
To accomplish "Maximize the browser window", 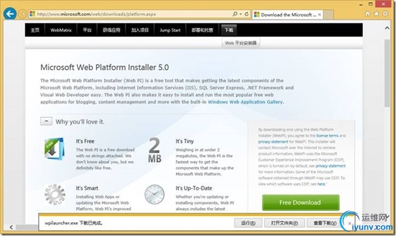I will pyautogui.click(x=370, y=4).
